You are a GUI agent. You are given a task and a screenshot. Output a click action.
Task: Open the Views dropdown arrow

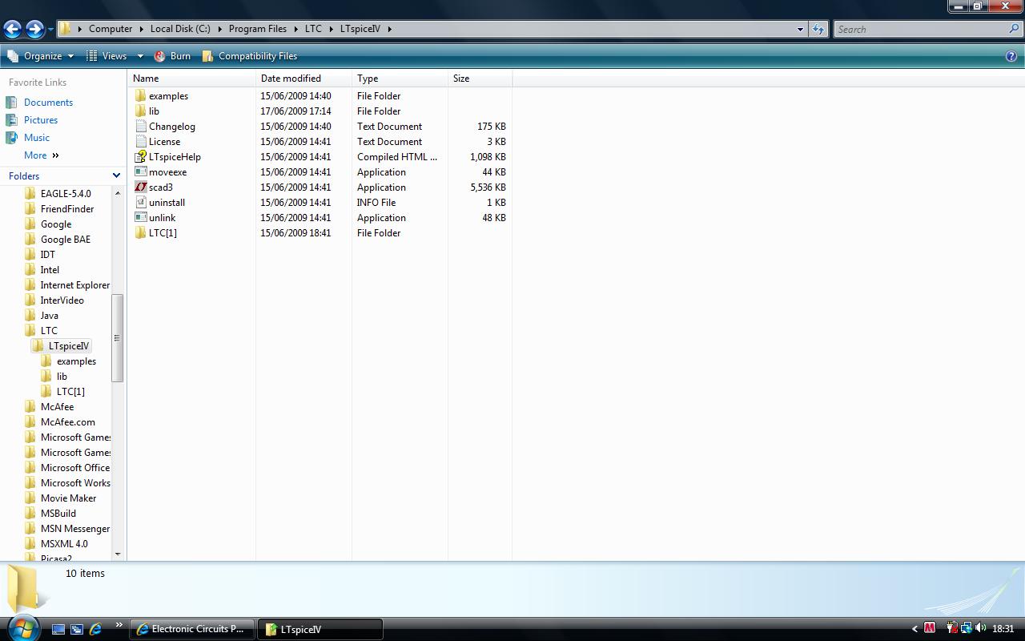139,56
